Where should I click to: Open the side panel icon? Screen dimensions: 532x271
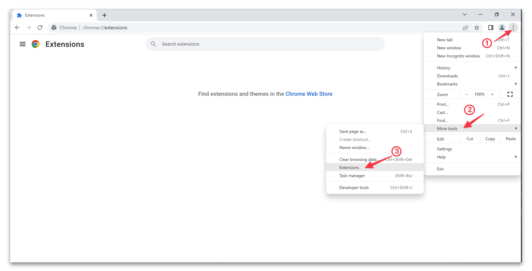click(491, 28)
